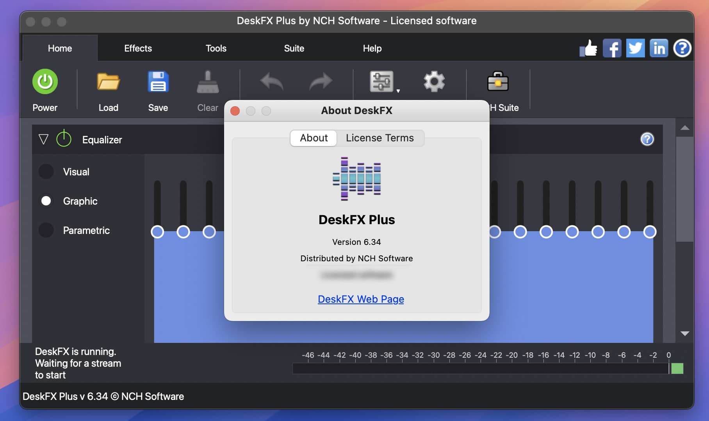Click status bar 'DeskFX Plus v 6.34' text
This screenshot has height=421, width=709.
(65, 396)
